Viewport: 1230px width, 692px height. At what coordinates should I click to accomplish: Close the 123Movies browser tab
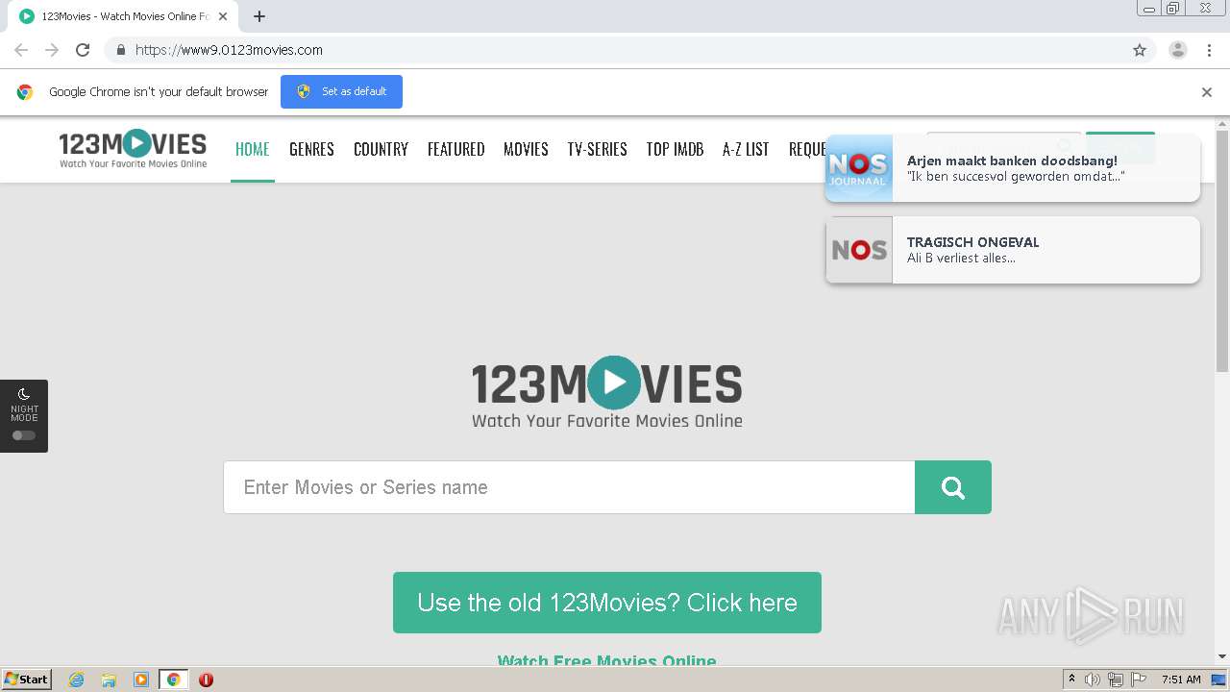[x=223, y=16]
